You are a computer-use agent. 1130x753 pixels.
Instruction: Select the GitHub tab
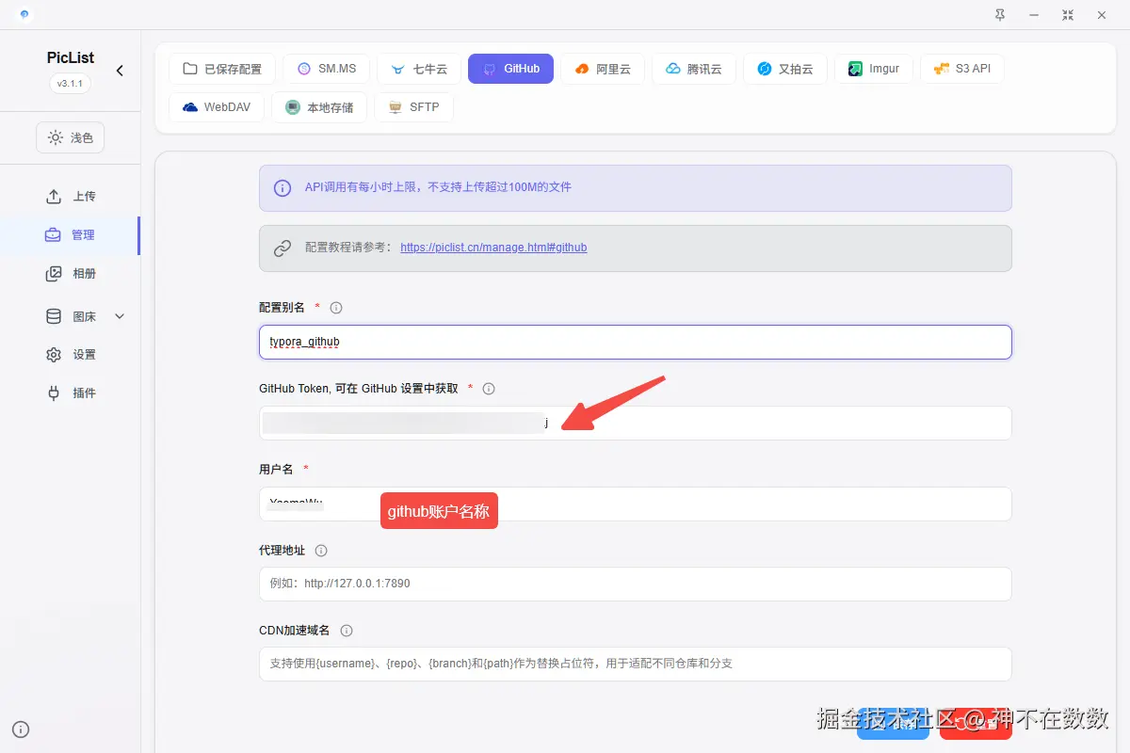click(510, 69)
